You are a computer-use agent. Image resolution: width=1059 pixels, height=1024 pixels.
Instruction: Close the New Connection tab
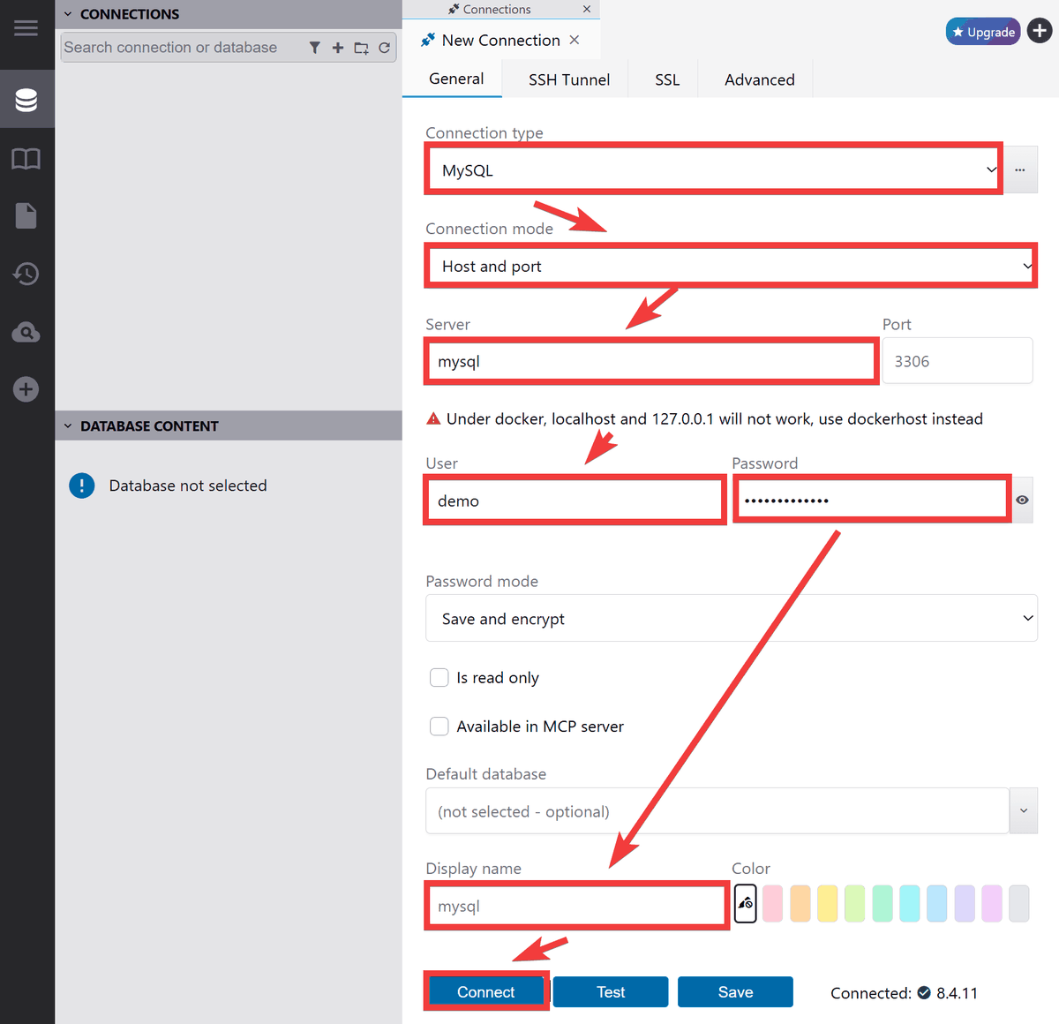[x=575, y=40]
